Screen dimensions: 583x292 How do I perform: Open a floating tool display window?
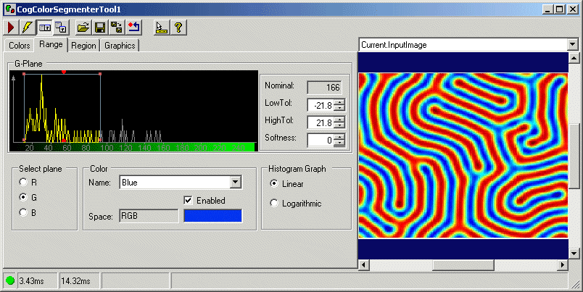[61, 28]
